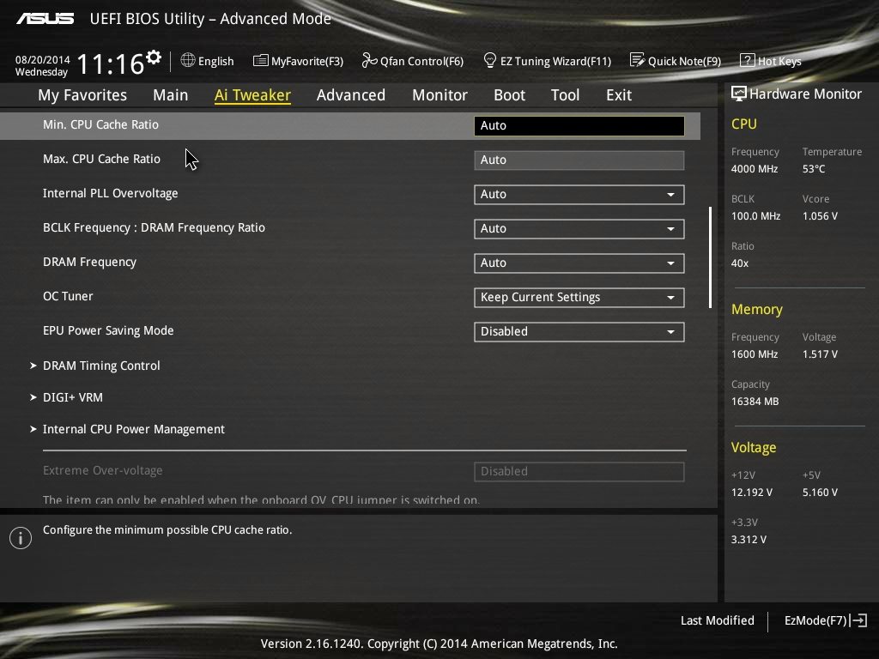This screenshot has height=659, width=879.
Task: Click the disabled Extreme Over-voltage field
Action: [579, 472]
